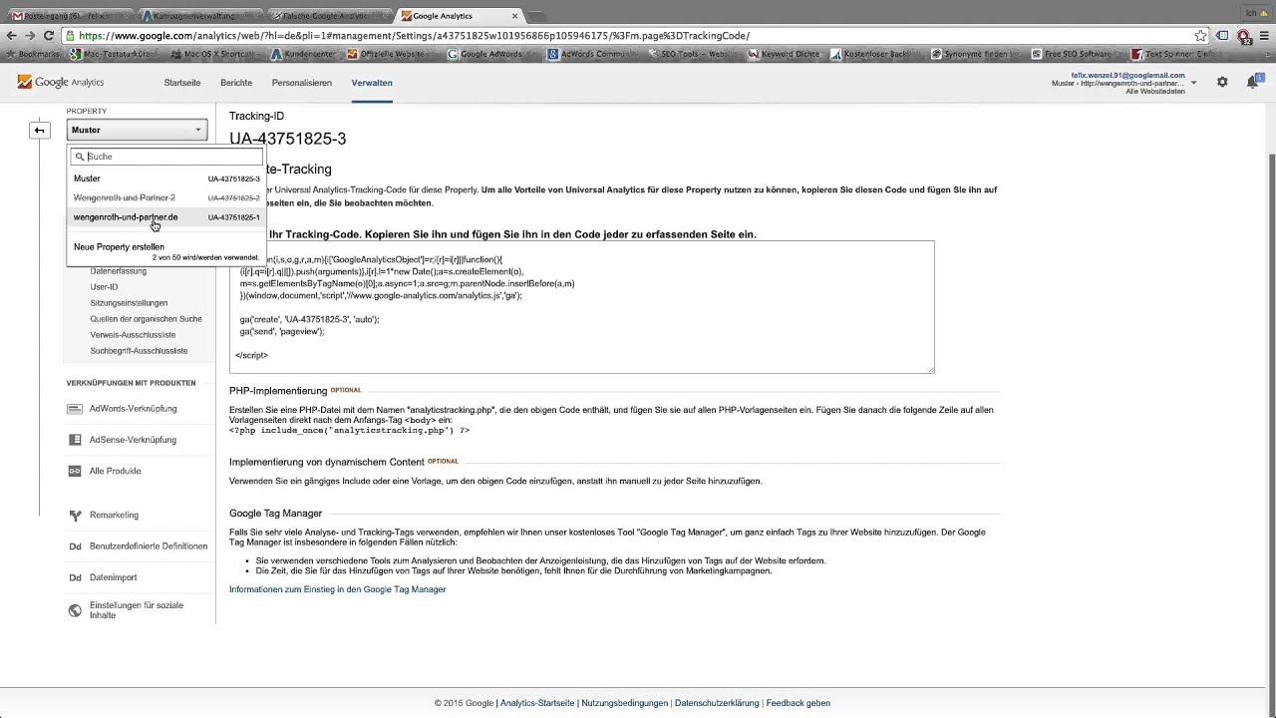Screen dimensions: 1276x718
Task: Open the notifications bell icon
Action: click(x=1252, y=82)
